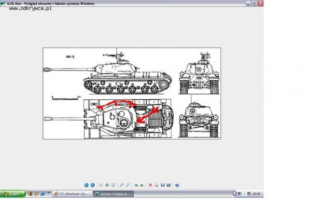Select the Best Fit view icon
Screen dimensions: 309x206
pos(101,185)
